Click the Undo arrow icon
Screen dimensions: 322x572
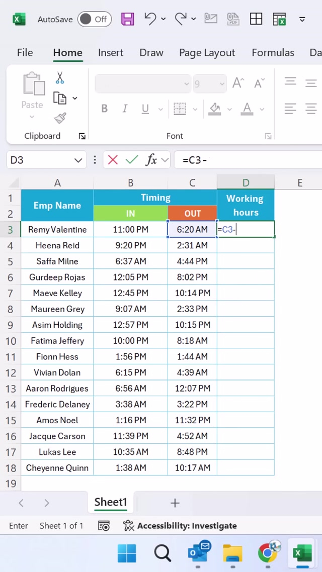[x=150, y=19]
